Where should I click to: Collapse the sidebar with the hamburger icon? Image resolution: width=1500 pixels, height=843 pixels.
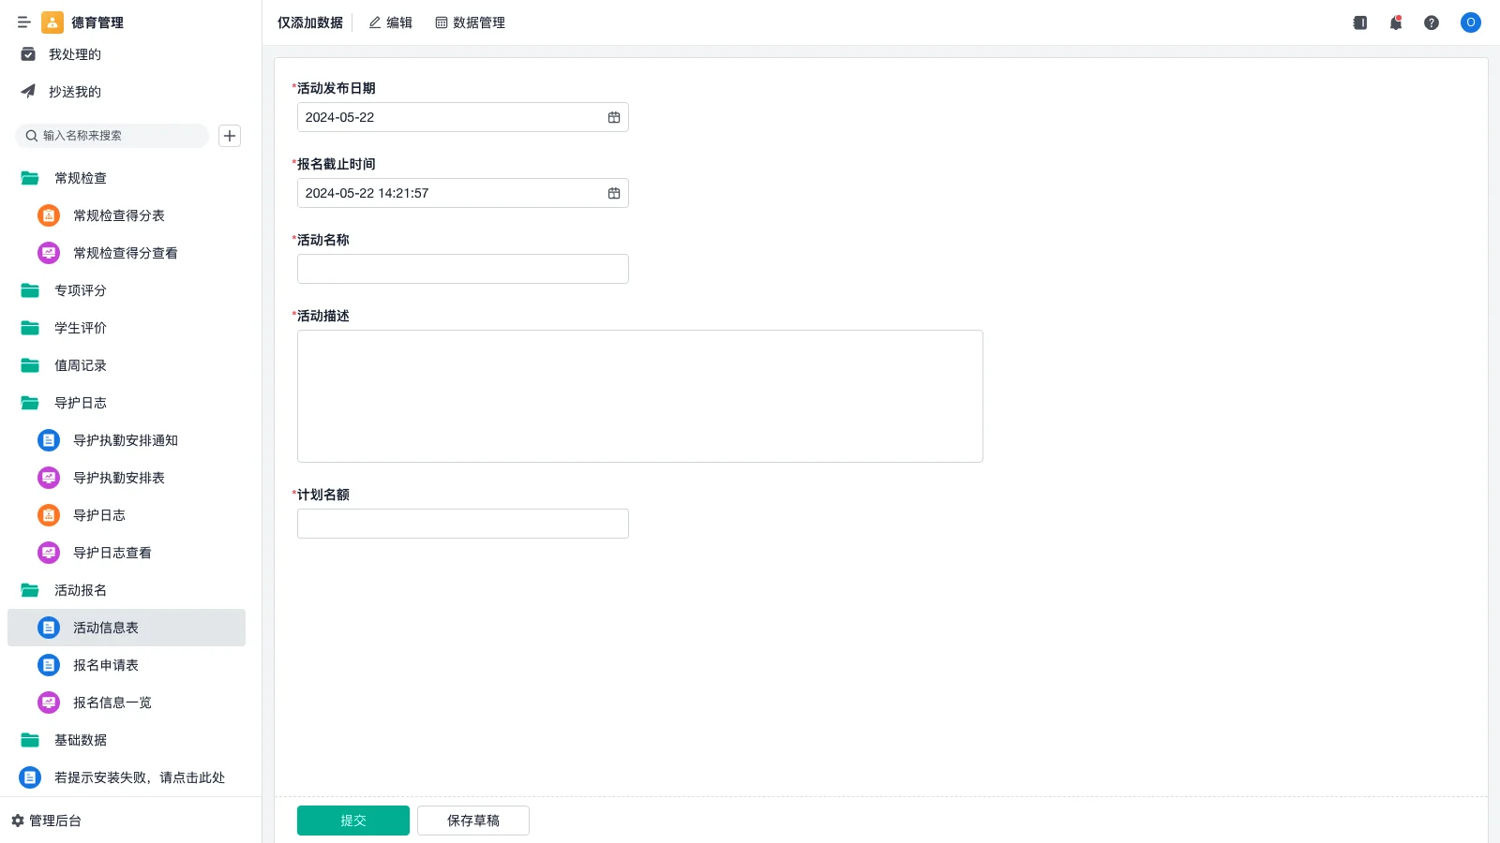(x=23, y=22)
